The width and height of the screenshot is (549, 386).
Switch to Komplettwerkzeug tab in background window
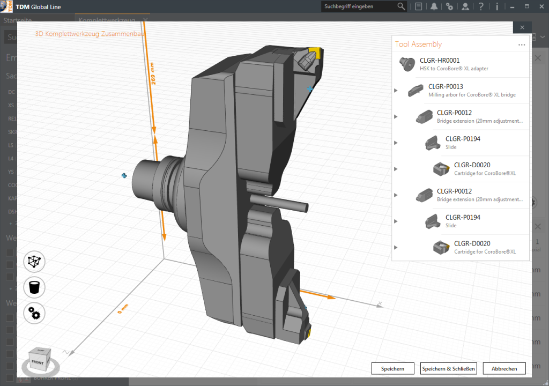(x=107, y=20)
